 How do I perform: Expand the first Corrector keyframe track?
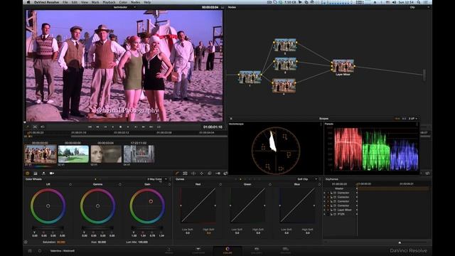tap(324, 193)
